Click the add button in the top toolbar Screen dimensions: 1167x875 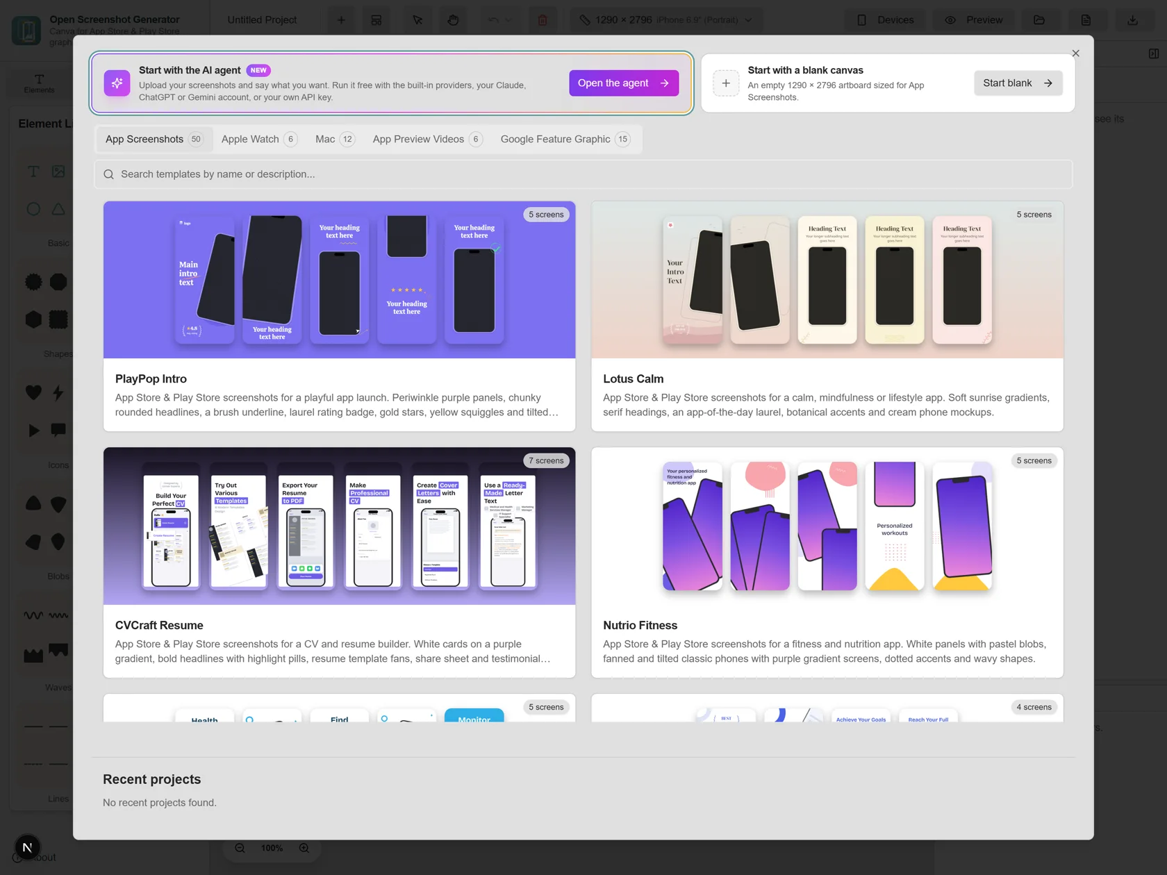[x=341, y=20]
